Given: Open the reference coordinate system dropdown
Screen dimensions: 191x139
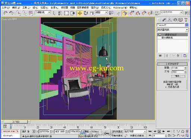Looking at the screenshot, I should tap(101, 12).
